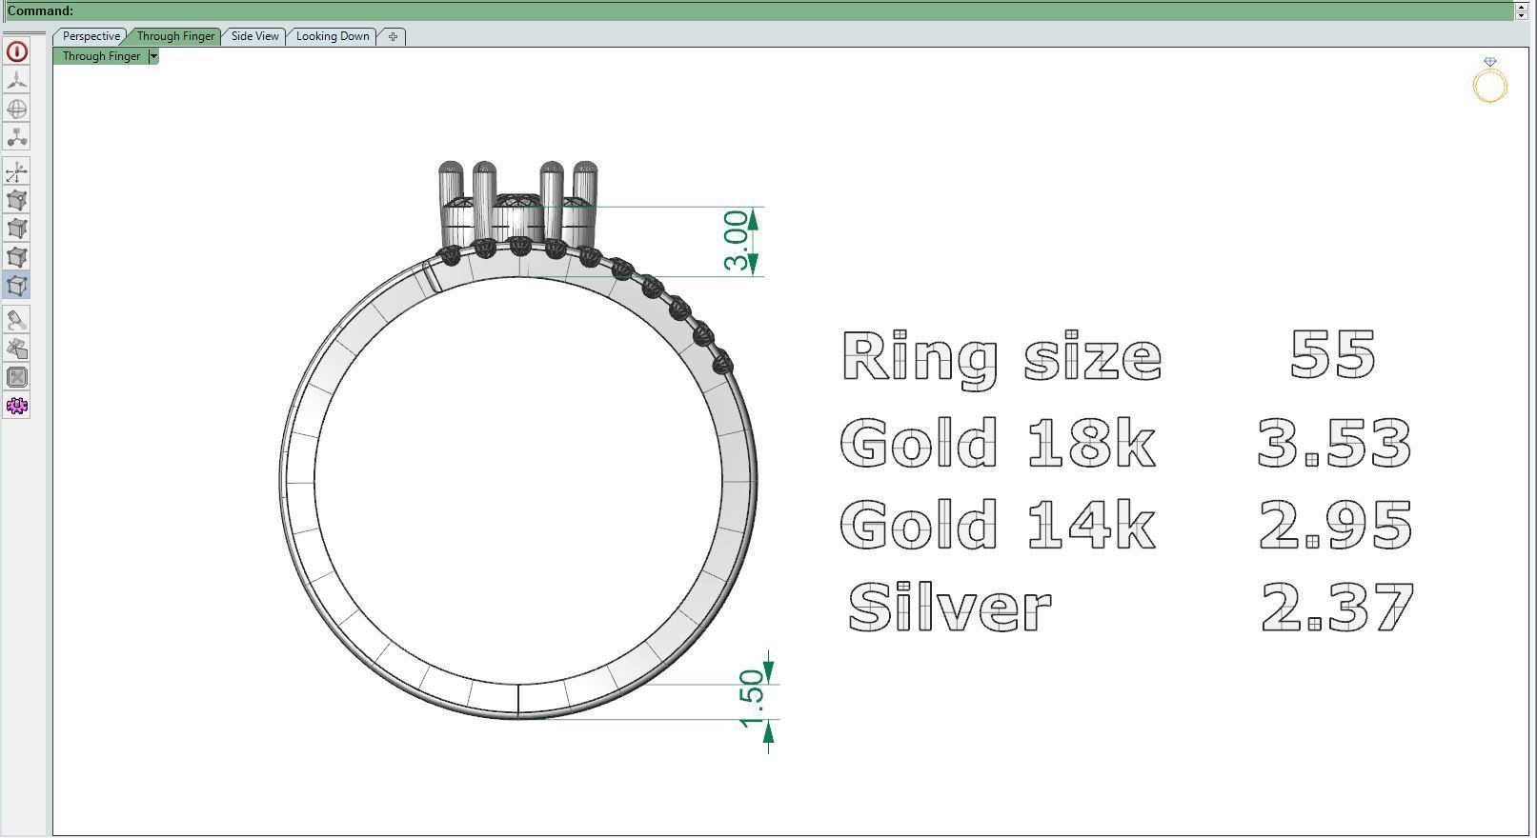Image resolution: width=1537 pixels, height=838 pixels.
Task: Switch to the Looking Down tab
Action: point(333,36)
